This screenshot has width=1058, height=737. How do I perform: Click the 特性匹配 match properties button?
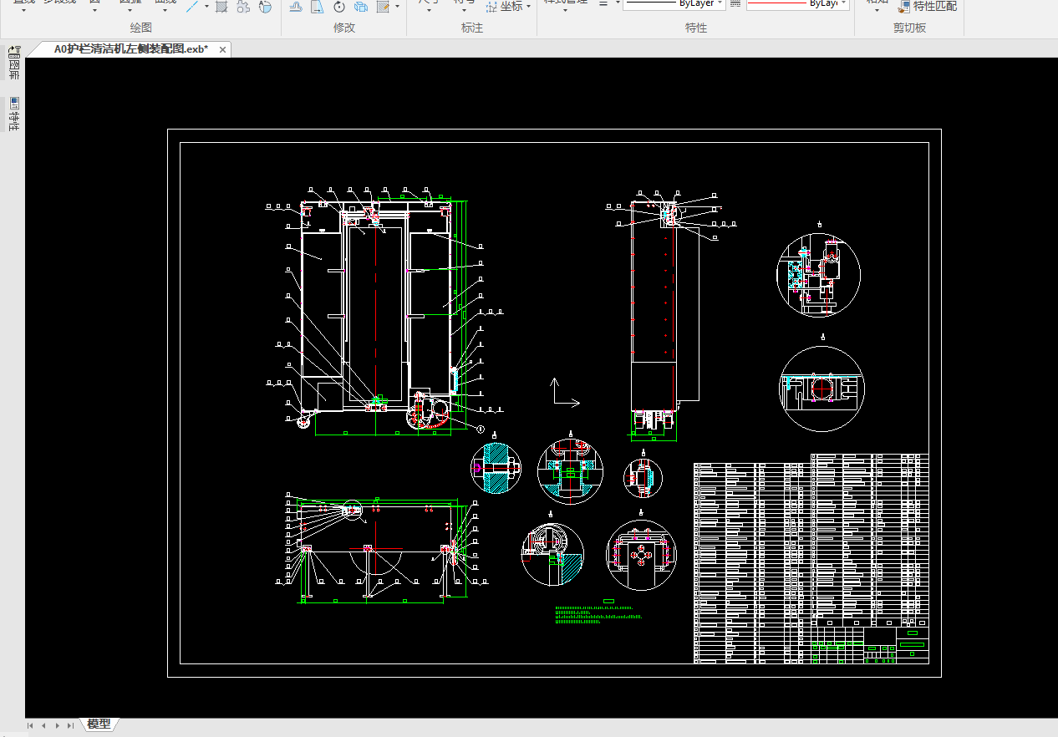coord(928,7)
